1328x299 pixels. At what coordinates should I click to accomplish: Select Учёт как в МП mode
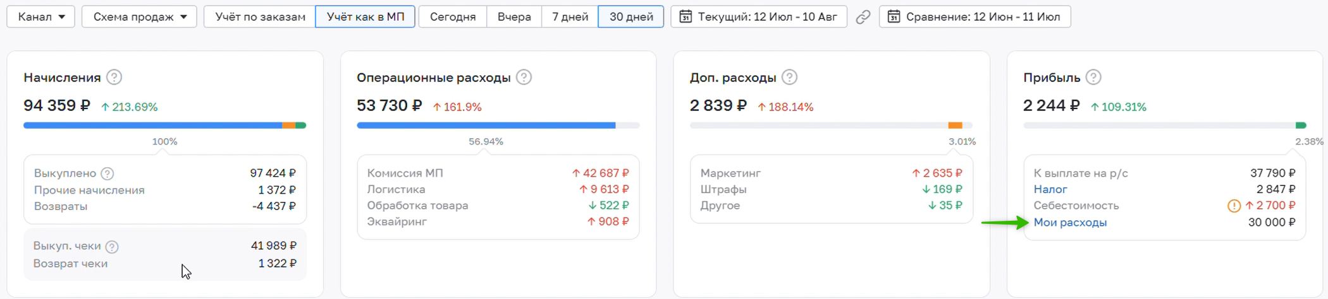[x=366, y=16]
